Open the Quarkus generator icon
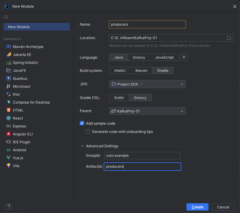Viewport: 240px width, 213px height. (x=9, y=78)
